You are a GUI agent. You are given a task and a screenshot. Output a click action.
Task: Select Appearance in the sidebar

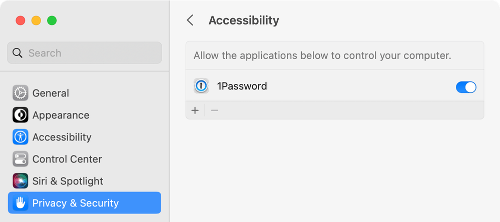click(x=61, y=115)
